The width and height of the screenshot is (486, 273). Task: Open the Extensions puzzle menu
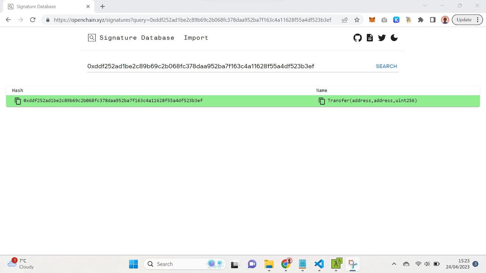click(421, 20)
